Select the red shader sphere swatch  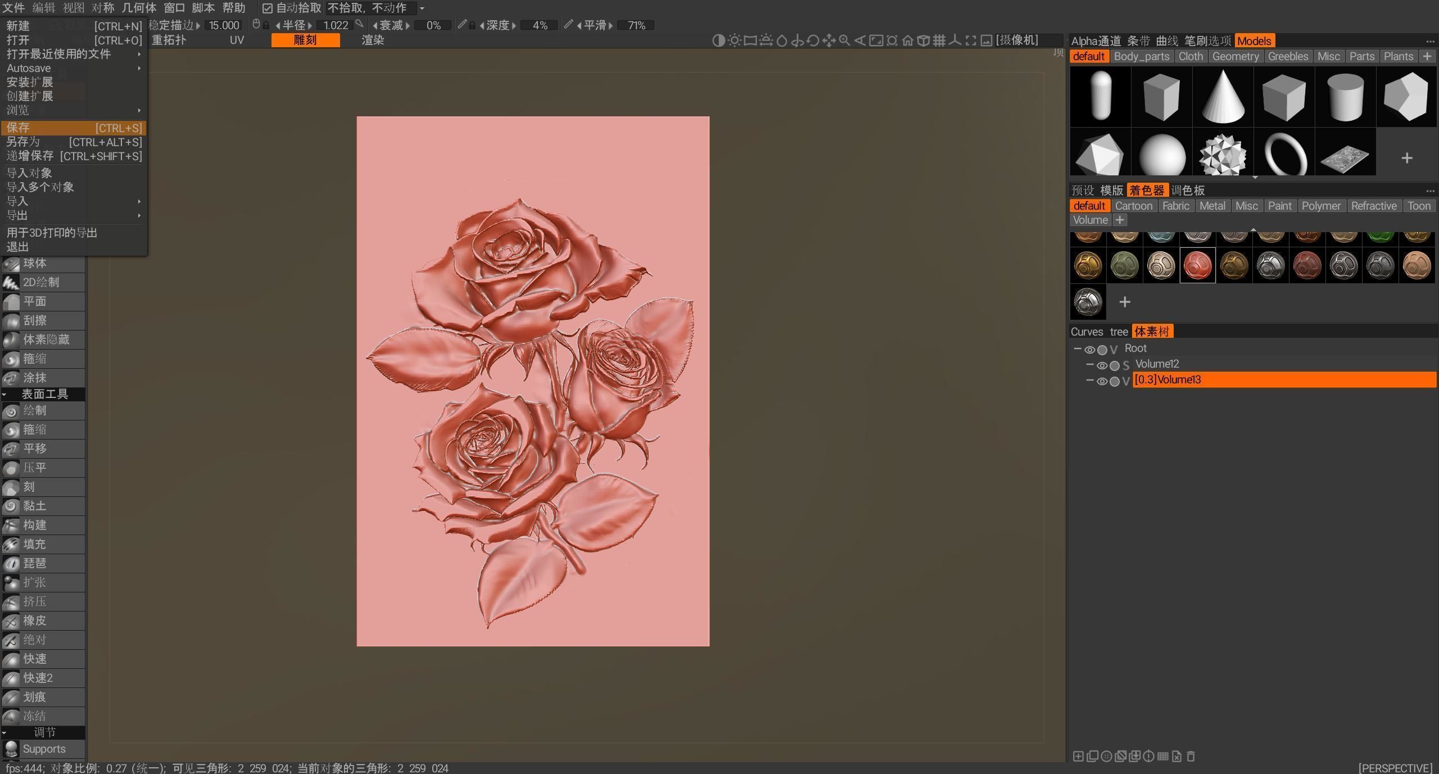pyautogui.click(x=1197, y=265)
